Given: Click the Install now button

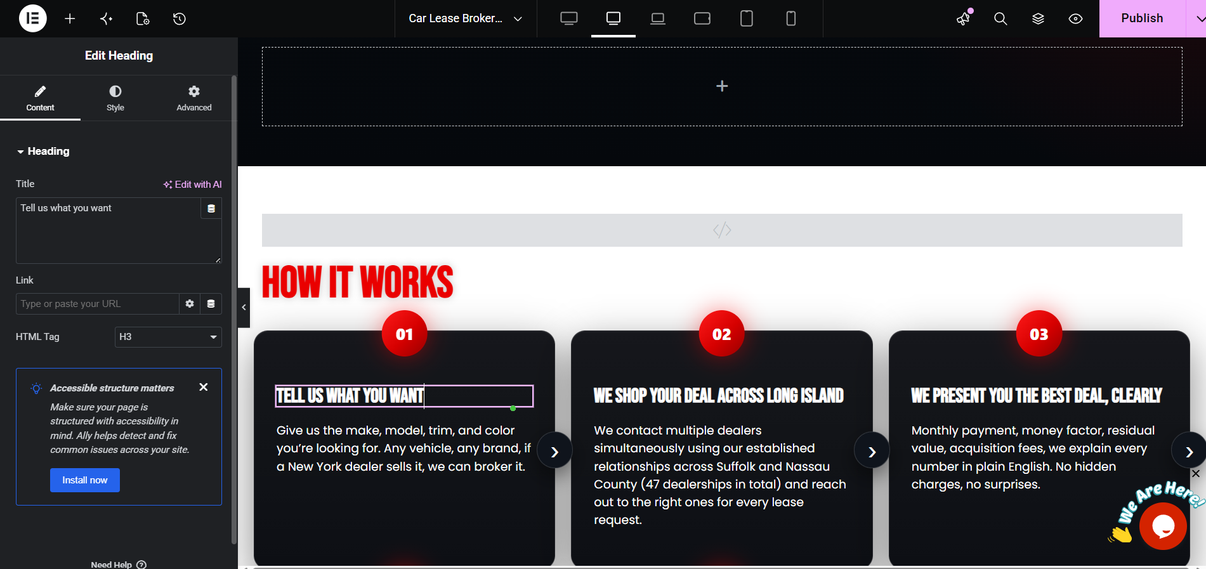Looking at the screenshot, I should [x=85, y=480].
